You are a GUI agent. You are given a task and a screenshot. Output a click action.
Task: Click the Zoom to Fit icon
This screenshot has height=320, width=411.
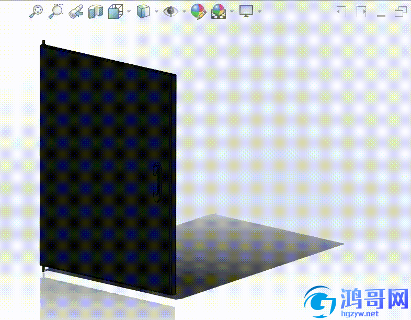(x=36, y=12)
